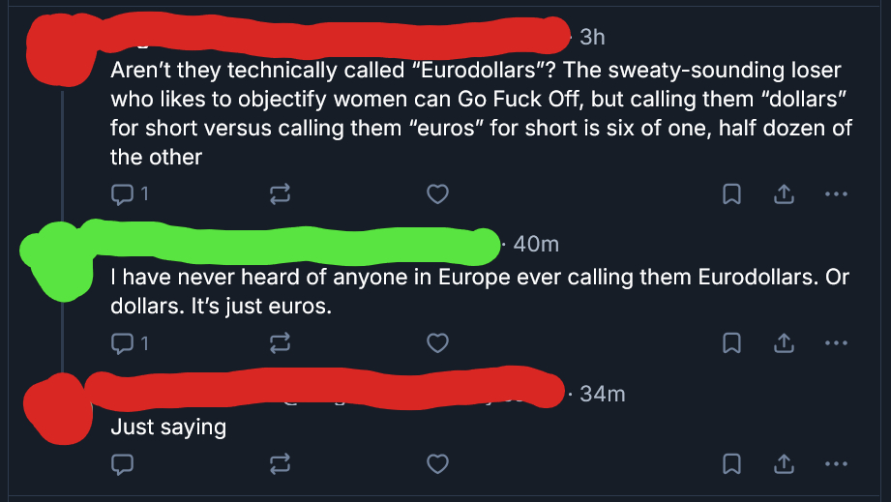Reply to the Eurodollars post

coord(122,194)
